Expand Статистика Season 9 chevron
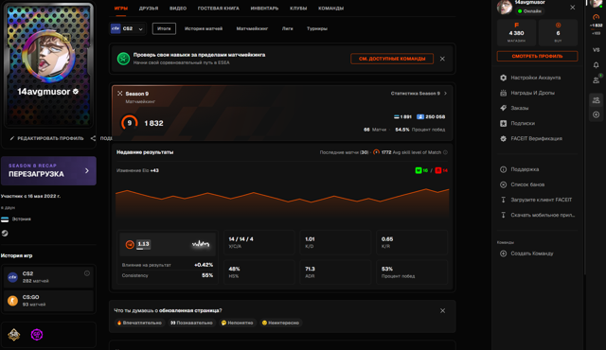Screen dimensions: 606x350 coord(446,94)
